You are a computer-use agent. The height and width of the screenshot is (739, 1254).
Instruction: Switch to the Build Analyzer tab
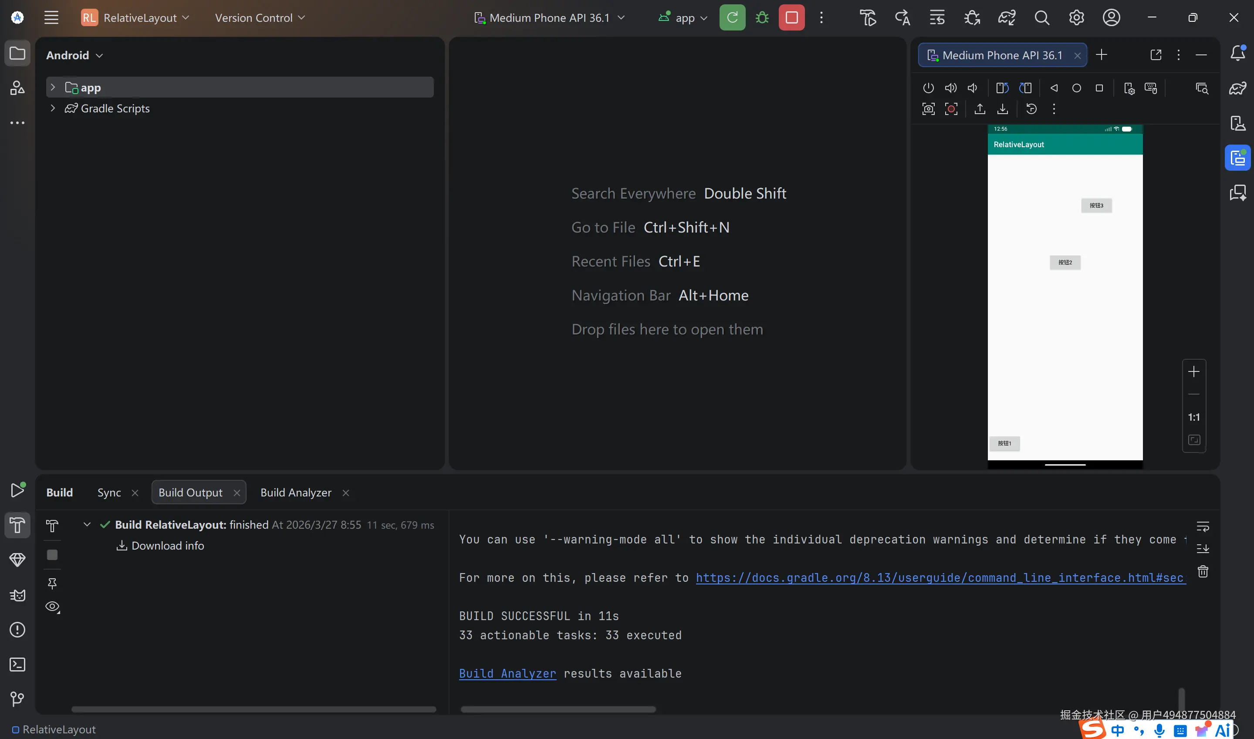tap(295, 493)
